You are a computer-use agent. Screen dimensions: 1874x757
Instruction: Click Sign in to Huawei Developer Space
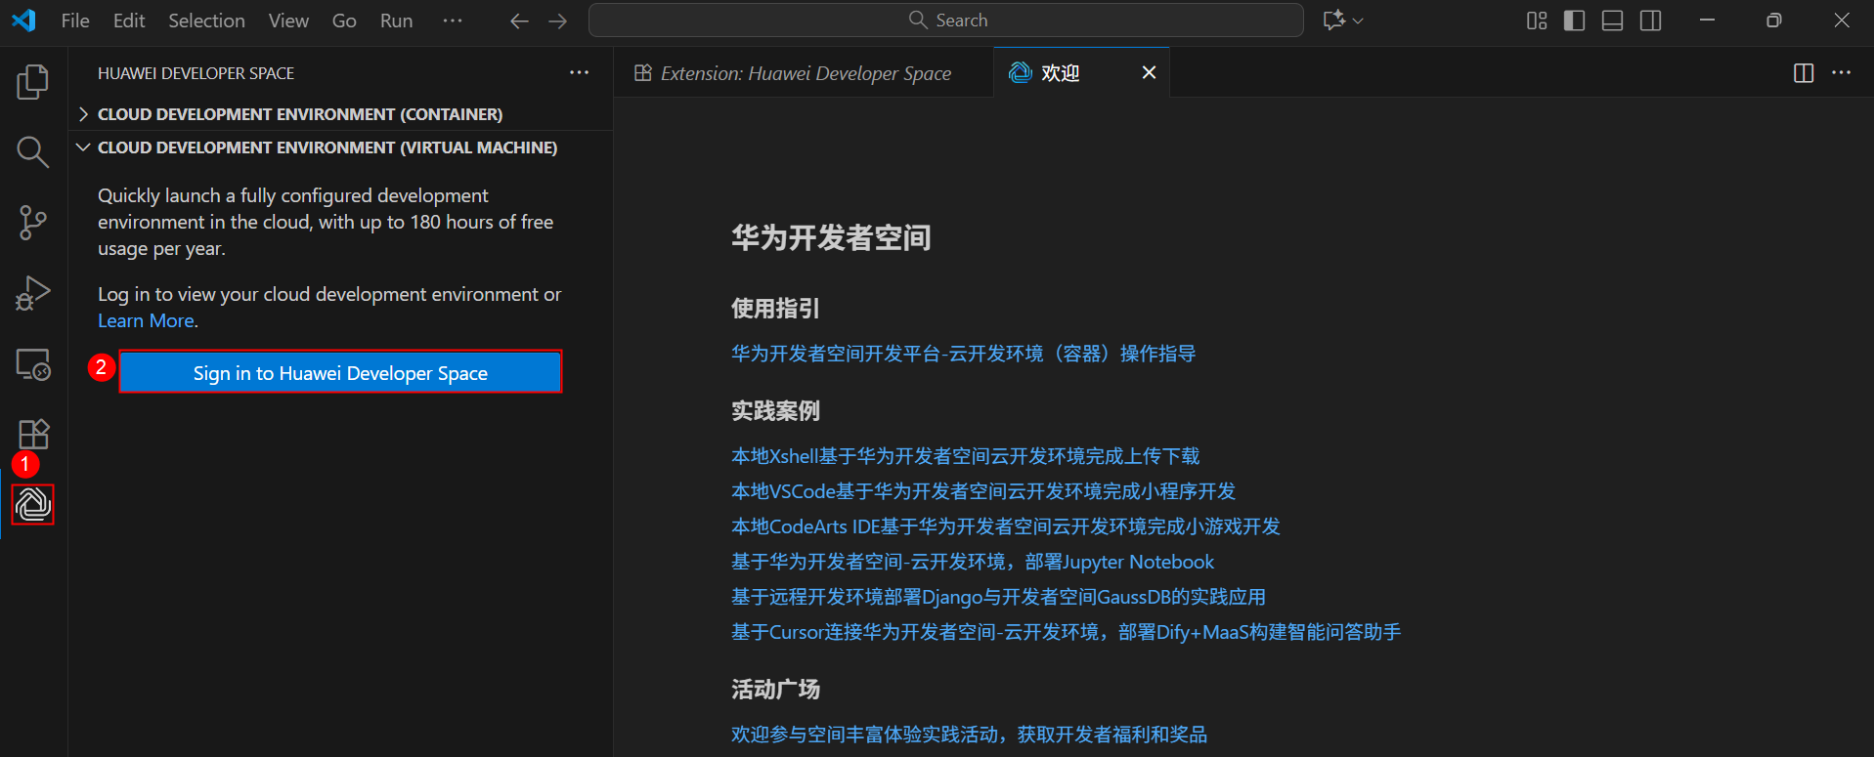tap(340, 372)
